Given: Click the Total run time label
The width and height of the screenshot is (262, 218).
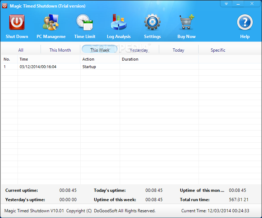Looking at the screenshot, I should click(x=195, y=200).
